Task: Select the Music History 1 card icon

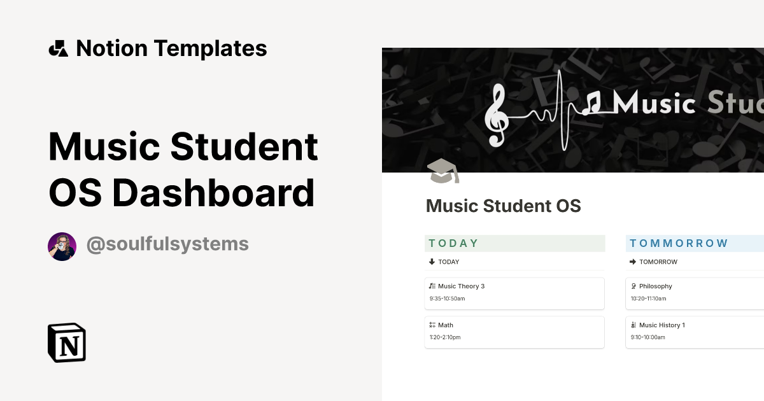Action: (632, 325)
